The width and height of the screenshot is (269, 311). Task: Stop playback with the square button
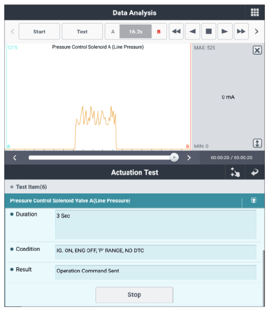[x=209, y=31]
